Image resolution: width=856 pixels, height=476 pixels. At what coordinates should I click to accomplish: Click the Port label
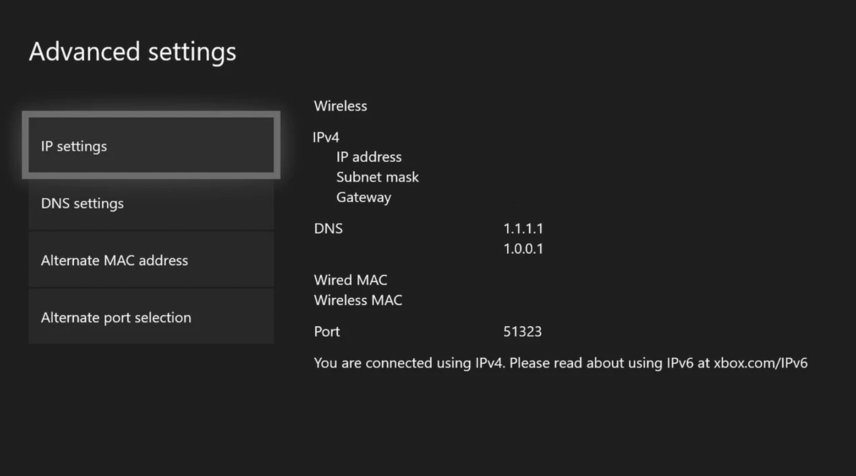point(327,332)
